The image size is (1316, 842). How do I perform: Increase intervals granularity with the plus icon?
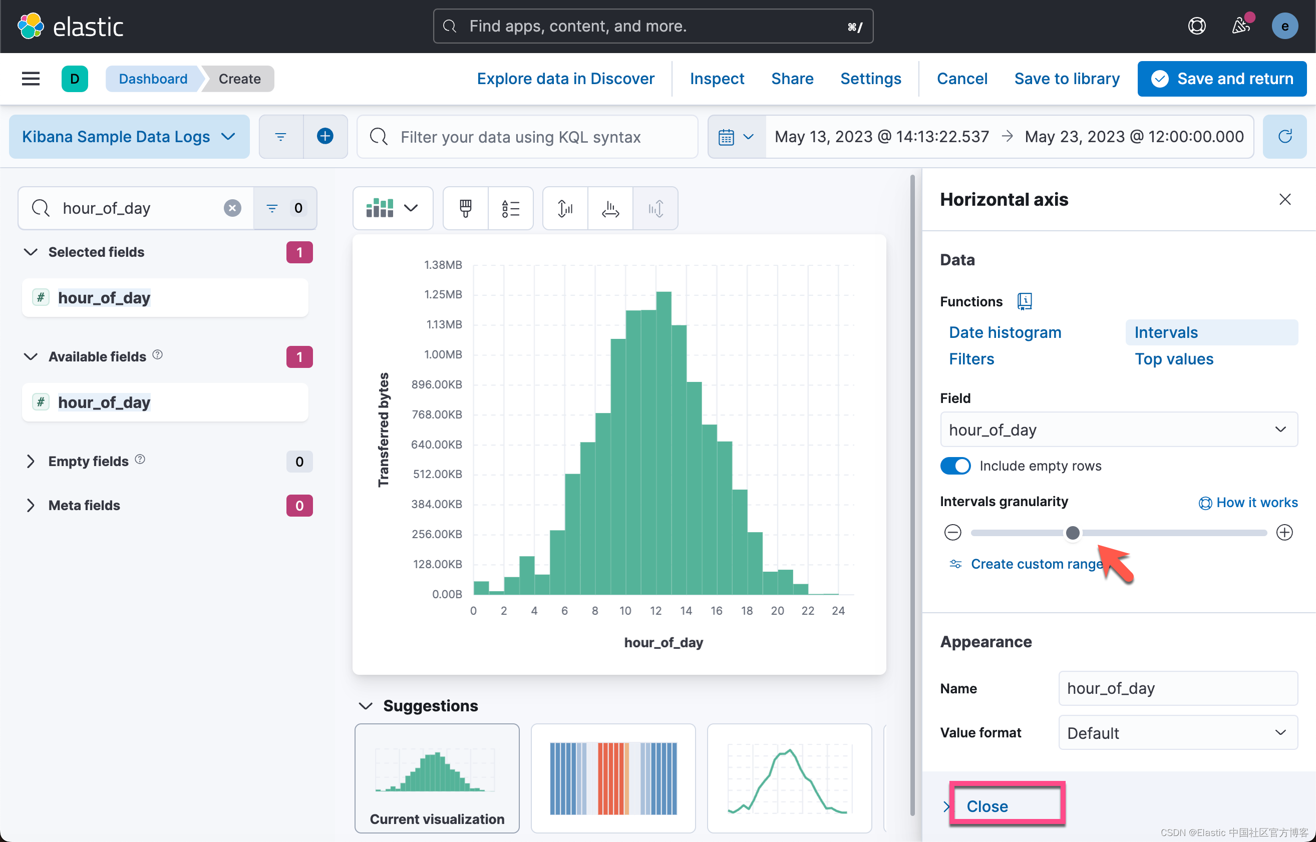tap(1284, 532)
